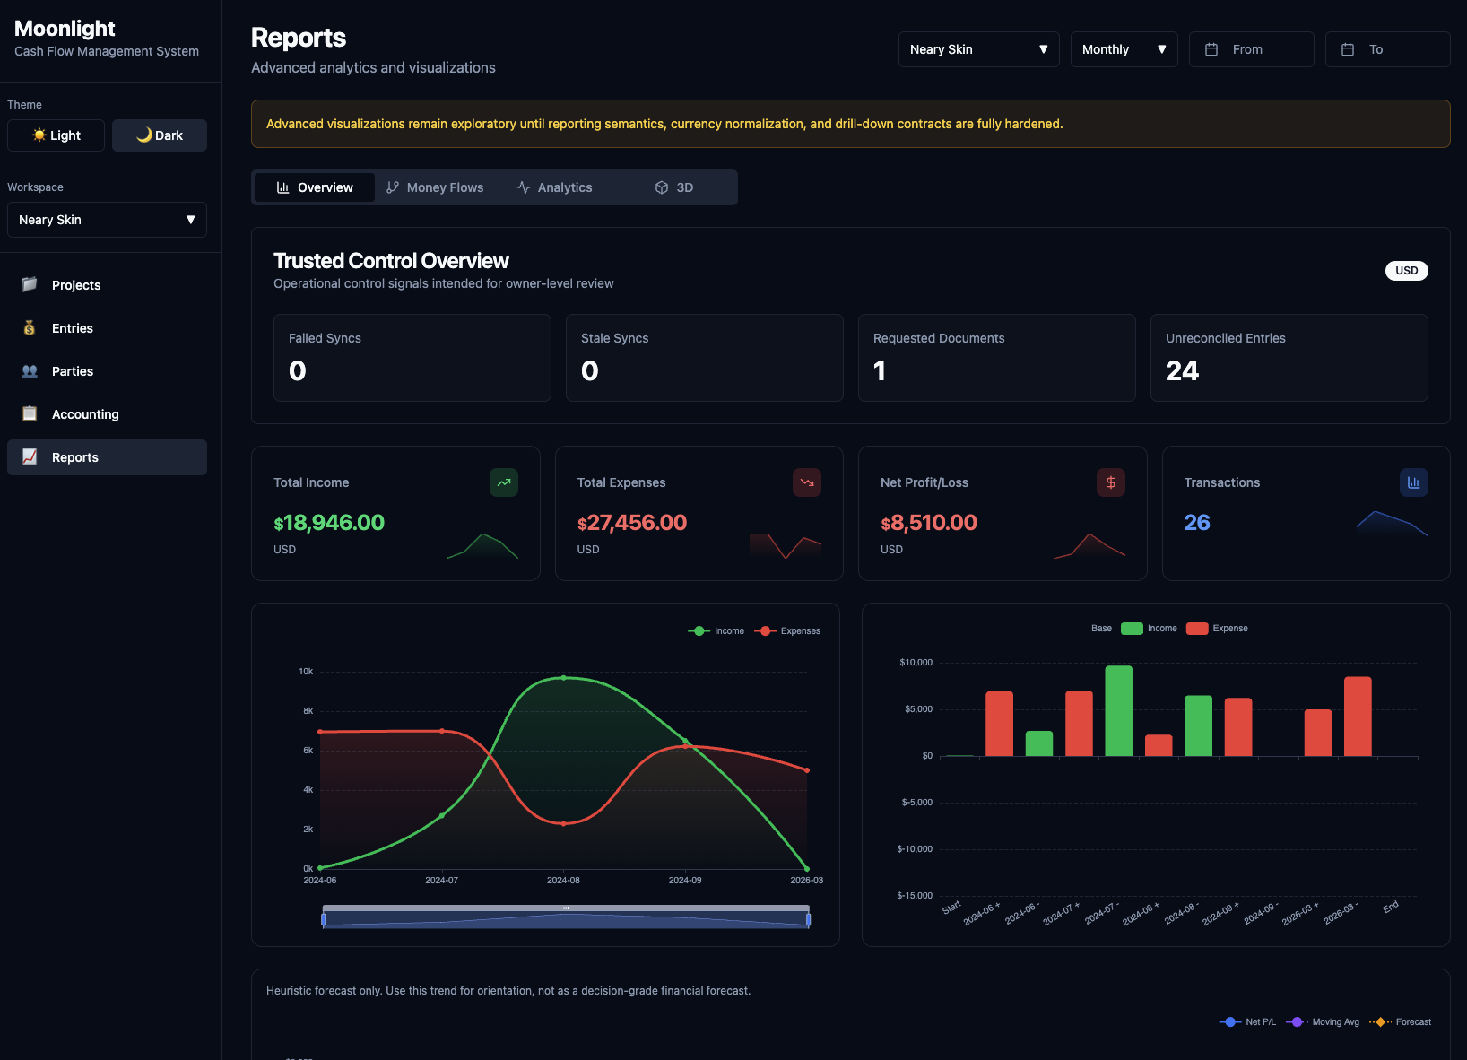The width and height of the screenshot is (1467, 1060).
Task: Switch to the Money Flows tab
Action: coord(435,187)
